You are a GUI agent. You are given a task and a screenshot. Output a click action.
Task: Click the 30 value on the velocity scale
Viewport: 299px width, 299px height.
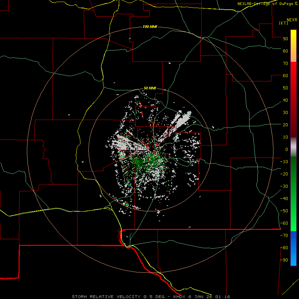point(285,113)
